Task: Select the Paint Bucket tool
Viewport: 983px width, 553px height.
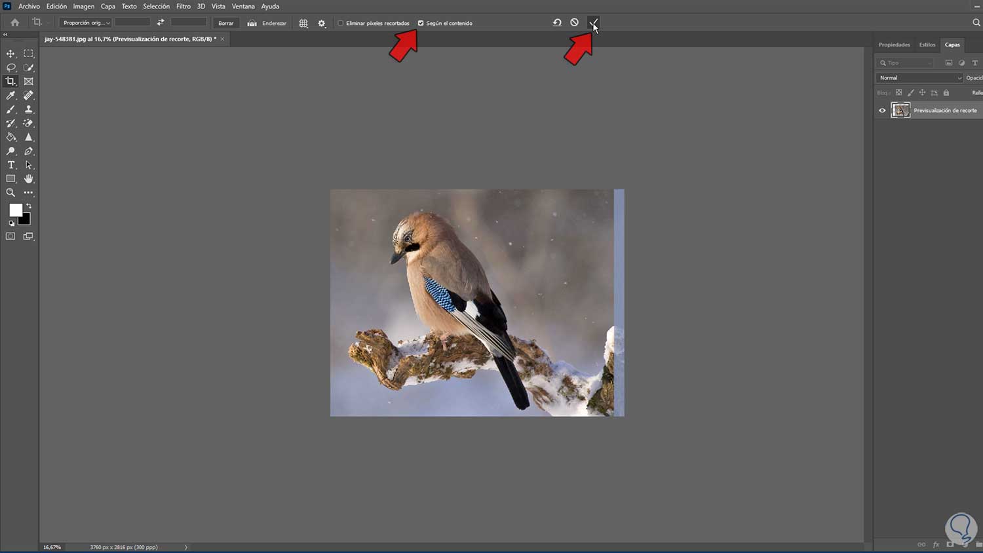Action: 10,137
